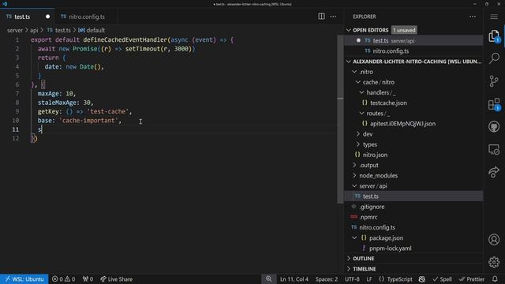
Task: Click the 'api' breadcrumb segment
Action: coord(34,30)
